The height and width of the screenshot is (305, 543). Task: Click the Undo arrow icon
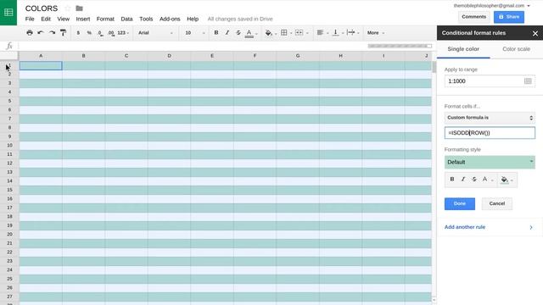coord(41,33)
